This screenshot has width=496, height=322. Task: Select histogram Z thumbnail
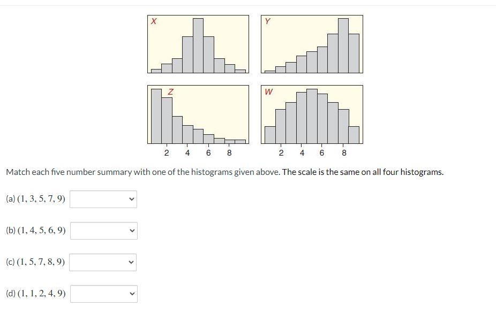198,114
